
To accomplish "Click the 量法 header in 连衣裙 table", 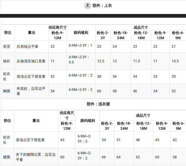I will [36, 121].
